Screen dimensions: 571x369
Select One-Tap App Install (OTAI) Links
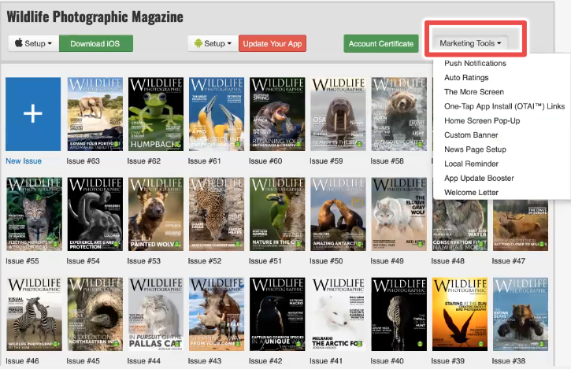tap(504, 106)
